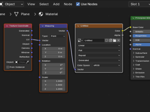Expand the Emission panel
Image resolution: width=150 pixels, height=112 pixels.
[139, 73]
